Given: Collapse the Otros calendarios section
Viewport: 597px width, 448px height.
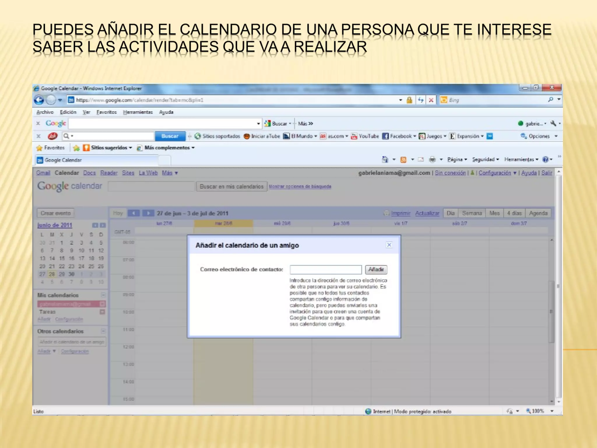Looking at the screenshot, I should (x=103, y=331).
